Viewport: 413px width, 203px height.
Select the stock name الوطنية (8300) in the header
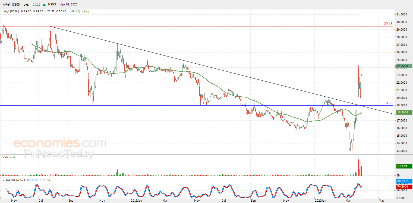12,5
